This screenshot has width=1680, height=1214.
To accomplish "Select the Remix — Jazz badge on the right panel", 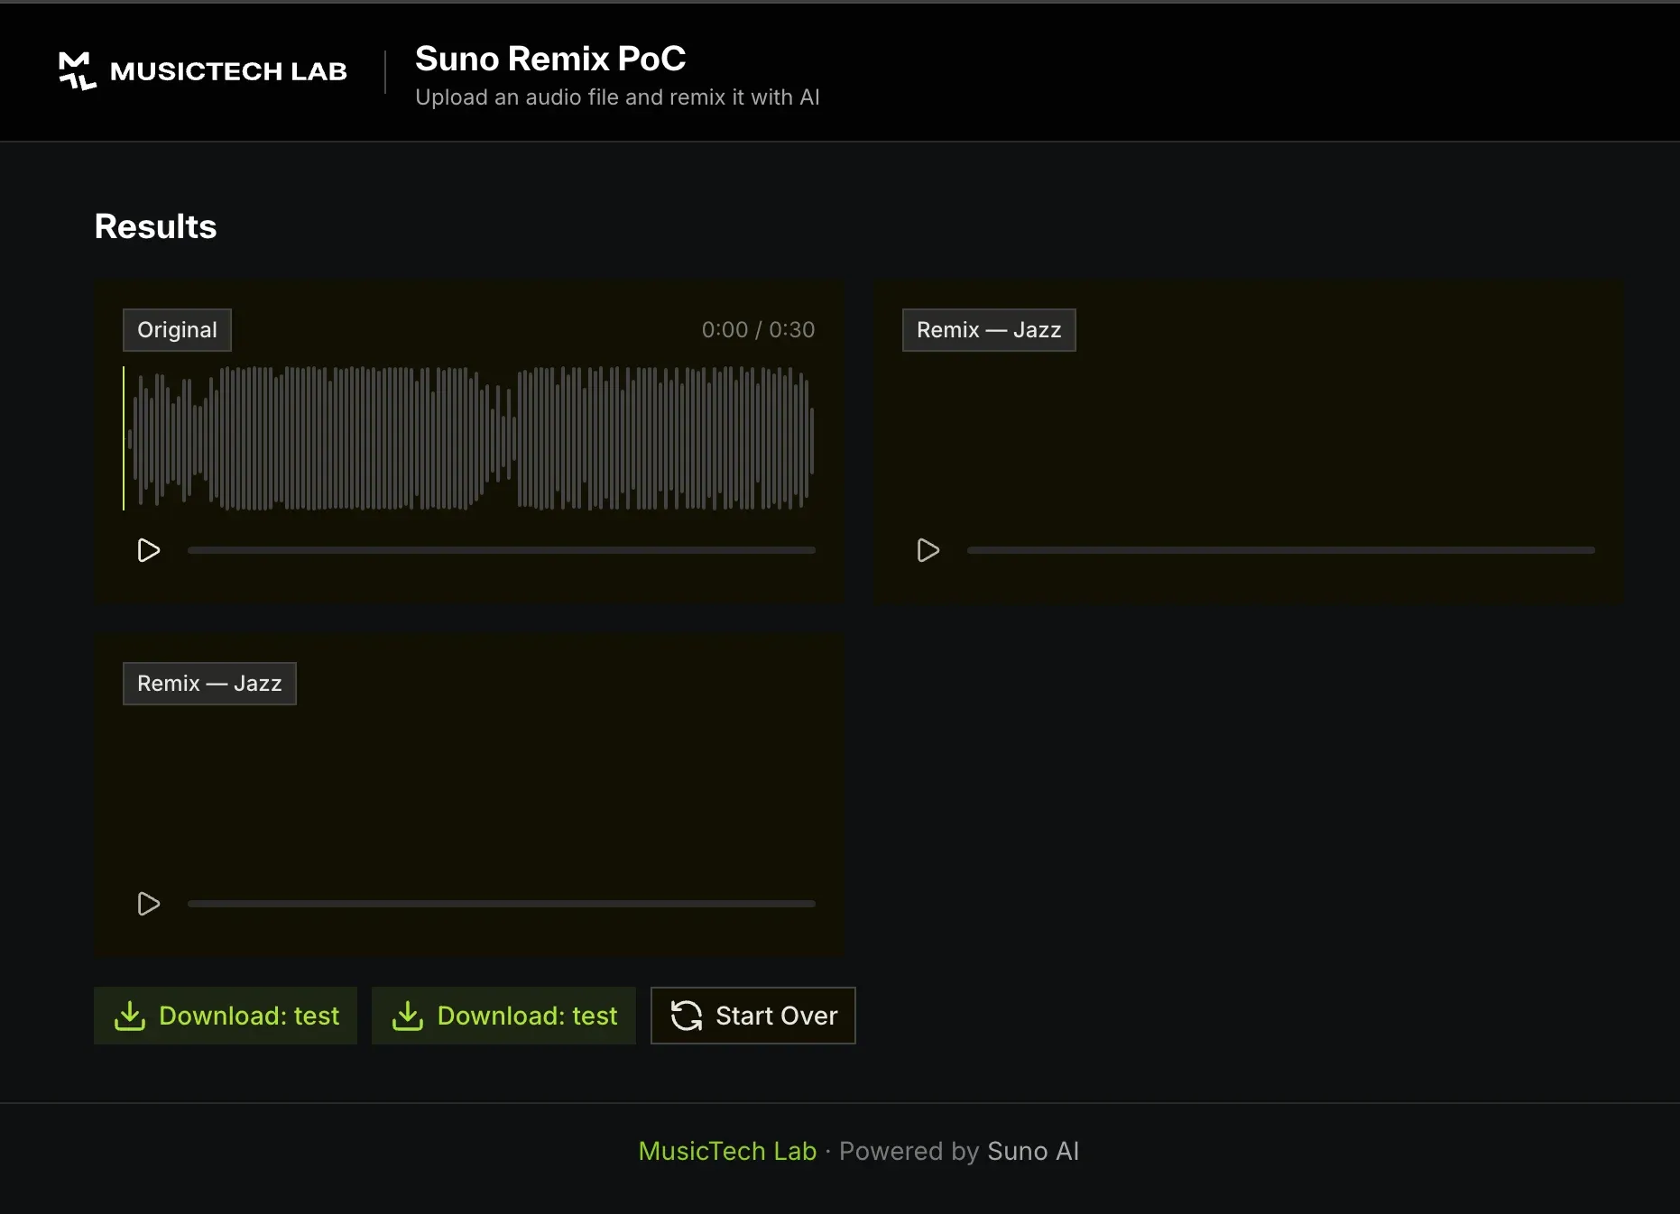I will click(988, 329).
